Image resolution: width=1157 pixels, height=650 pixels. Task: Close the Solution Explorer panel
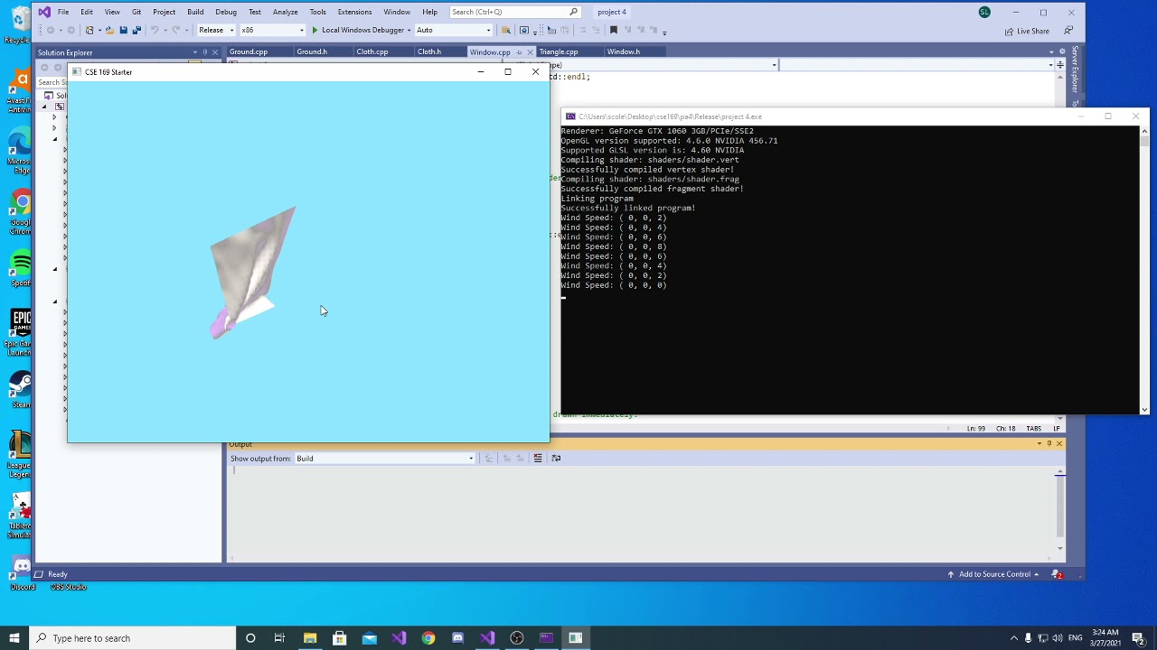coord(215,52)
